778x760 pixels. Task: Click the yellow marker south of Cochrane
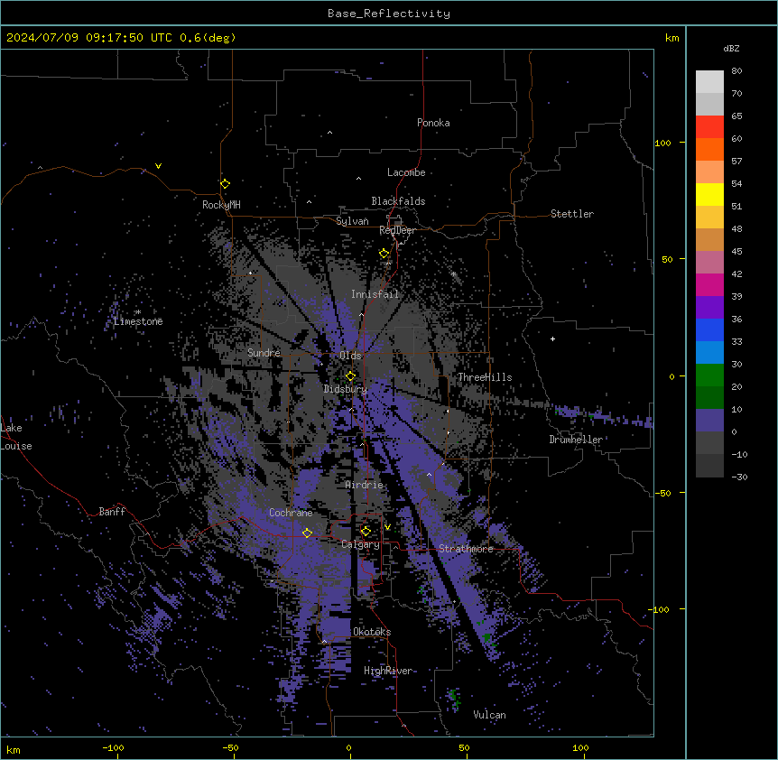pos(307,533)
